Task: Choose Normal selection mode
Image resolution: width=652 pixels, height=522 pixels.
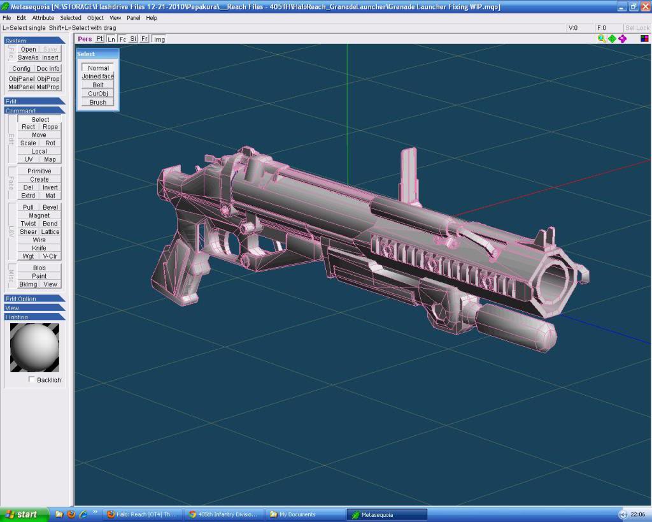Action: 97,68
